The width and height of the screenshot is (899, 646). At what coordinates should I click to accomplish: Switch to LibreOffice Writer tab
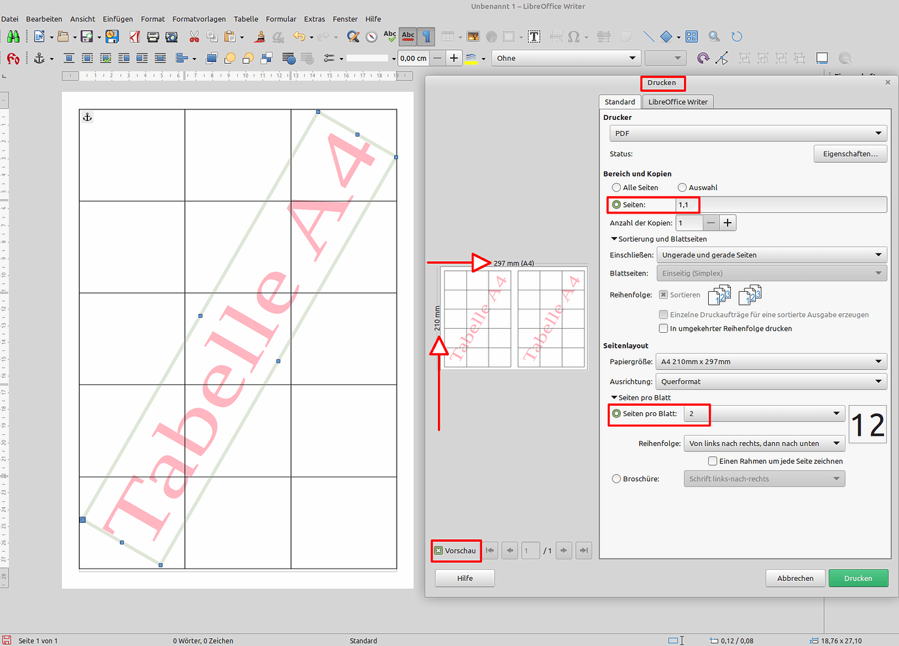[678, 102]
